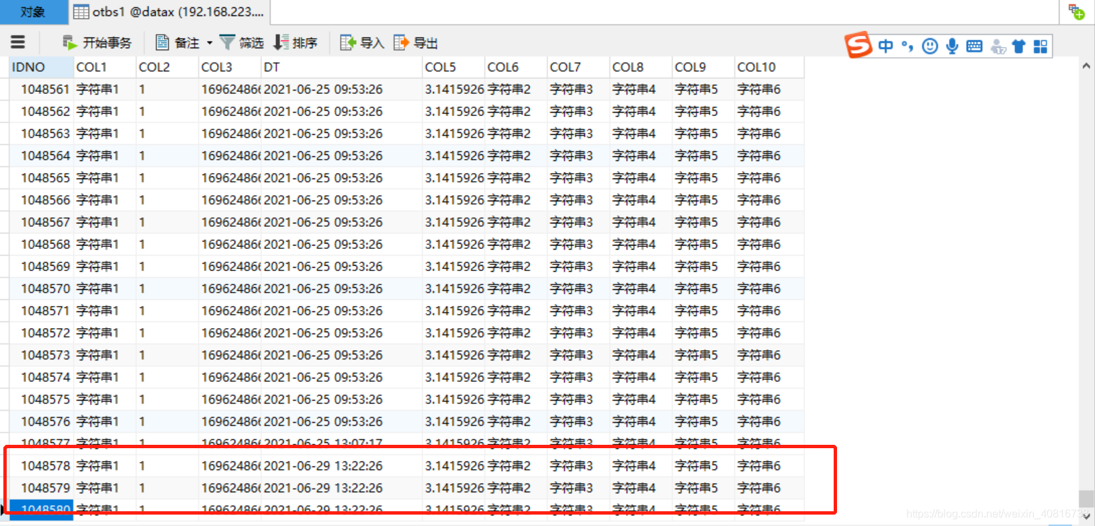Open the Sort (排序) tool
Viewport: 1095px width, 526px height.
(x=296, y=43)
